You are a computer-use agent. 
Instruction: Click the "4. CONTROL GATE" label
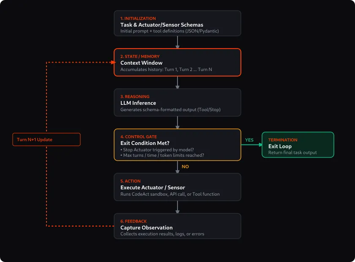pos(138,137)
